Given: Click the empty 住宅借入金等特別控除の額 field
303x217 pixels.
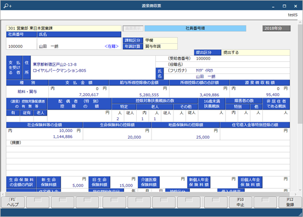Looking at the screenshot, I should point(255,134).
